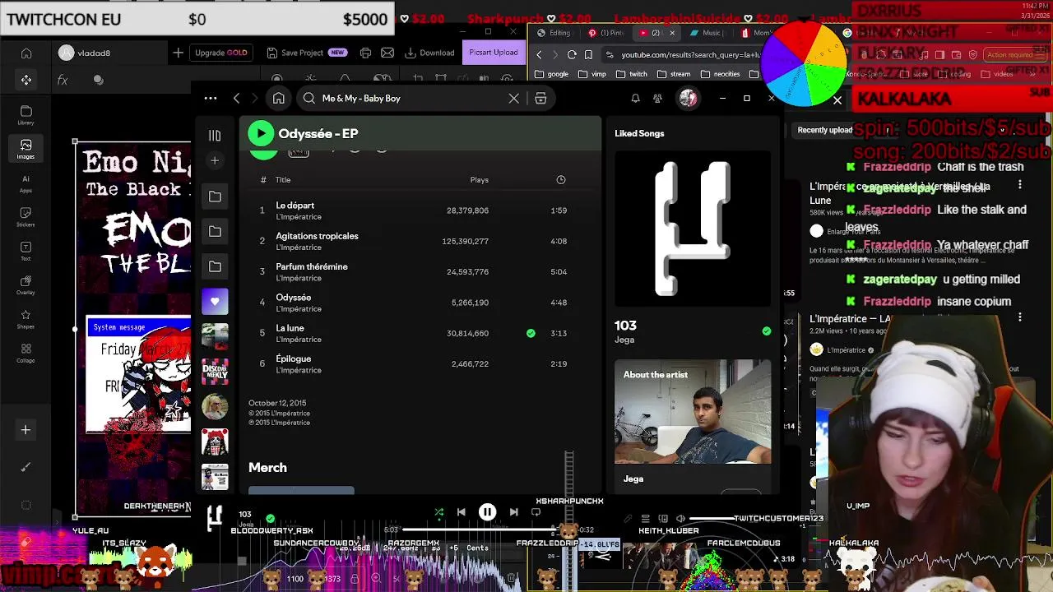Image resolution: width=1053 pixels, height=592 pixels.
Task: Open the Spotify user profile avatar
Action: point(688,98)
